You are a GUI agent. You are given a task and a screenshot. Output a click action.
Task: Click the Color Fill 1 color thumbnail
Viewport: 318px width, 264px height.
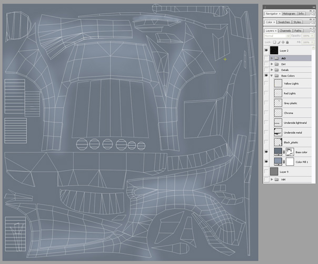pos(278,162)
